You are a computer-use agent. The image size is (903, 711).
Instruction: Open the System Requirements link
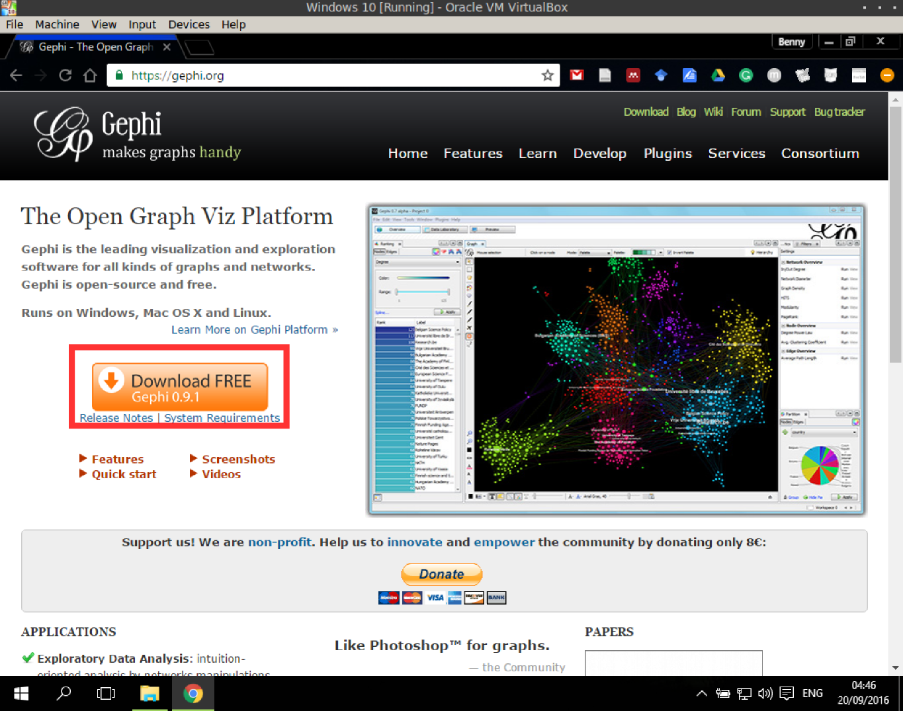[x=222, y=418]
